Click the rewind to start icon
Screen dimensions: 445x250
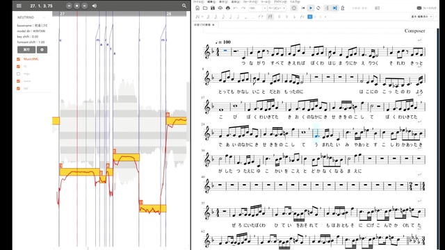[x=303, y=8]
